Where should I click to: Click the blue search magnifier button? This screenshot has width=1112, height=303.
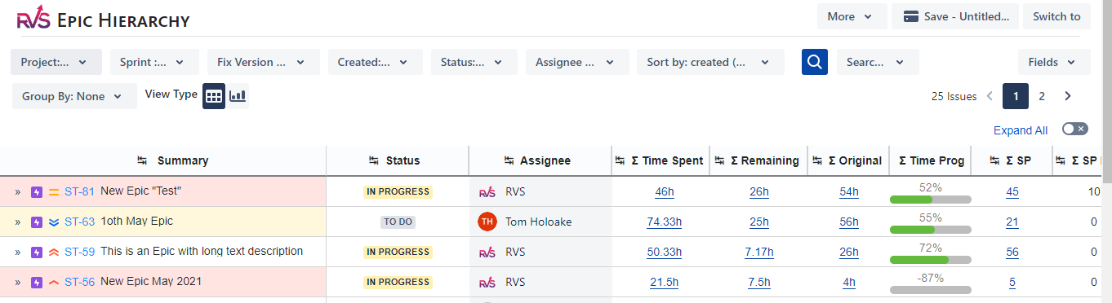point(815,62)
